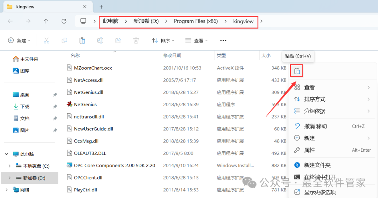
Task: Go back with the left arrow
Action: [x=10, y=21]
